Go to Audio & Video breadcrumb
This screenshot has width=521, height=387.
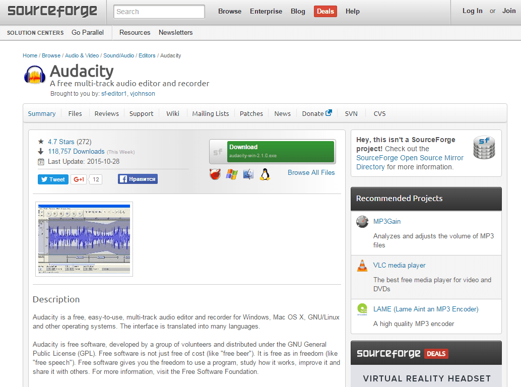point(82,55)
